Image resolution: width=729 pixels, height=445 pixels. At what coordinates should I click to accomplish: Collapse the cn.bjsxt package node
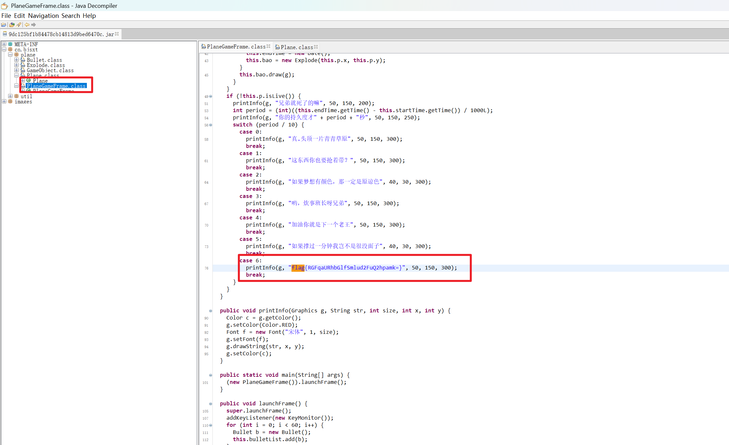click(x=4, y=49)
